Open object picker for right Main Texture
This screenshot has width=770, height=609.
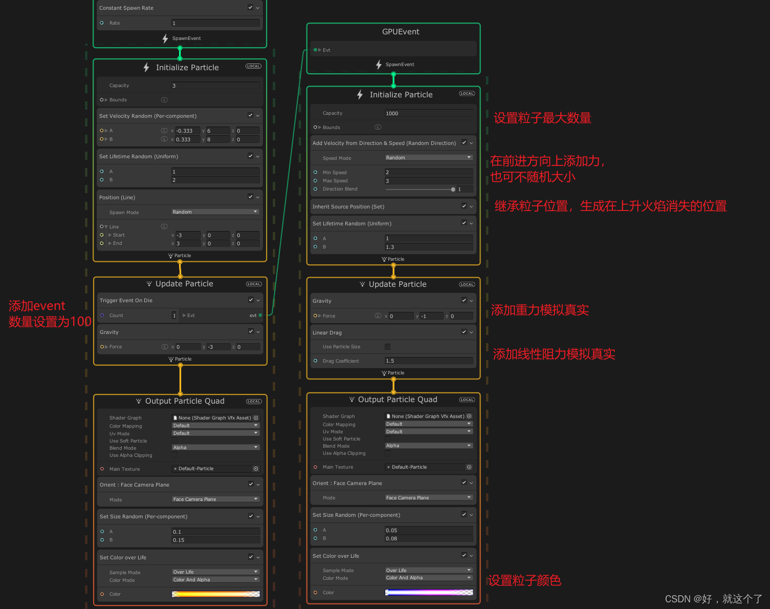469,467
